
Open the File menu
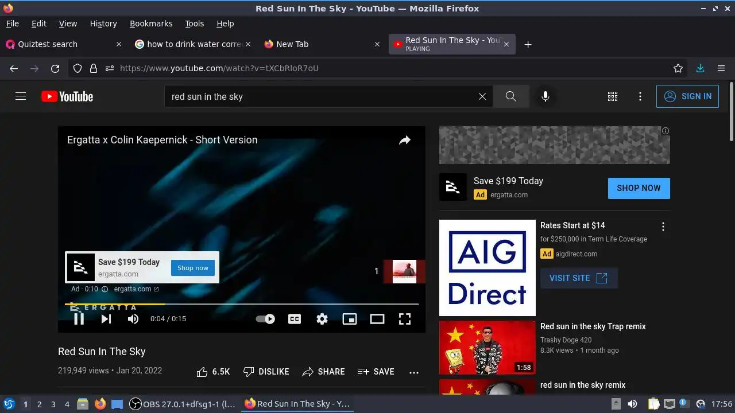pyautogui.click(x=13, y=24)
